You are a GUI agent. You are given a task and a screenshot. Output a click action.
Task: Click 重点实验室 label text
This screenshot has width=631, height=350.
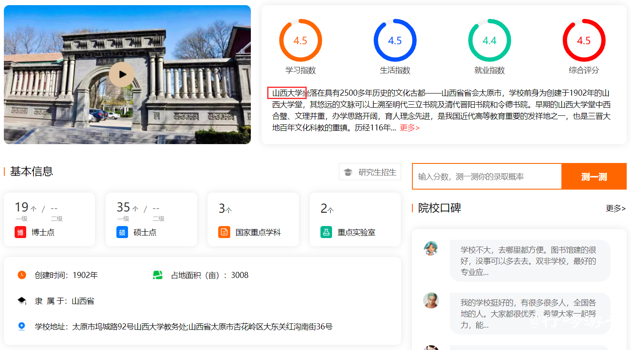point(356,232)
